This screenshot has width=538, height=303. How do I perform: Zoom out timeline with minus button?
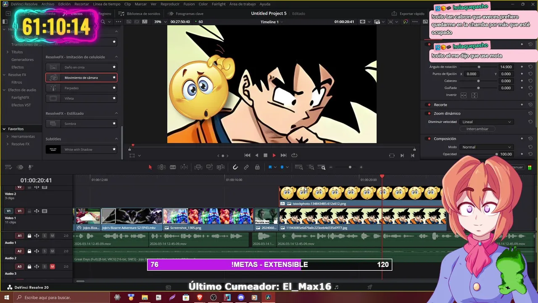(331, 167)
